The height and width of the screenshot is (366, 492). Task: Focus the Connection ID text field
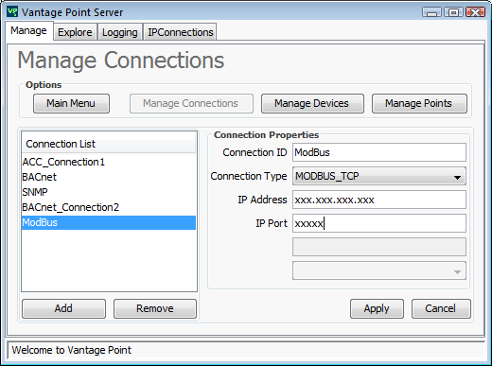[379, 152]
